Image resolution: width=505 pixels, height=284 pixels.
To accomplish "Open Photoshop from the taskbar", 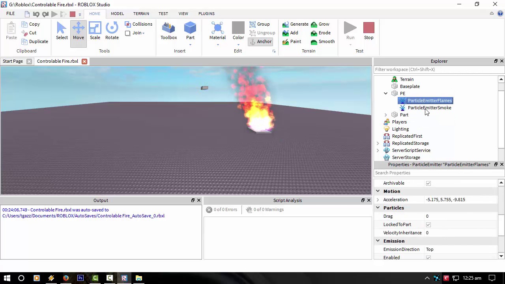I will 80,278.
